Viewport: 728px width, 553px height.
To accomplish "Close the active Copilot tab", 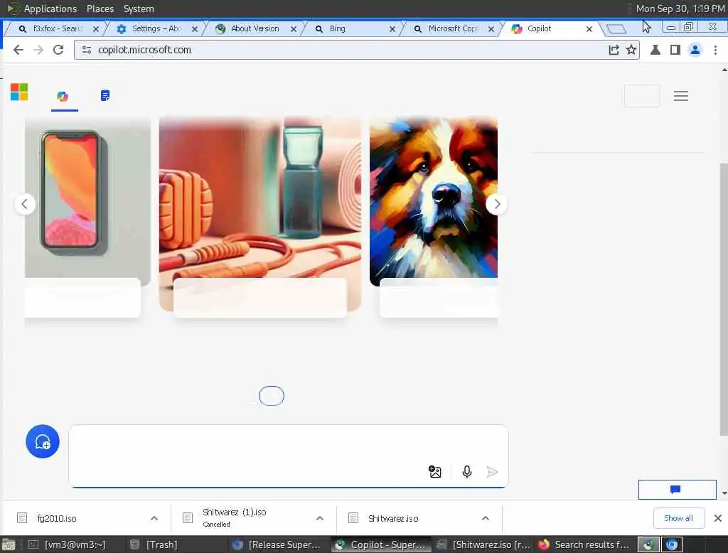I will 589,29.
